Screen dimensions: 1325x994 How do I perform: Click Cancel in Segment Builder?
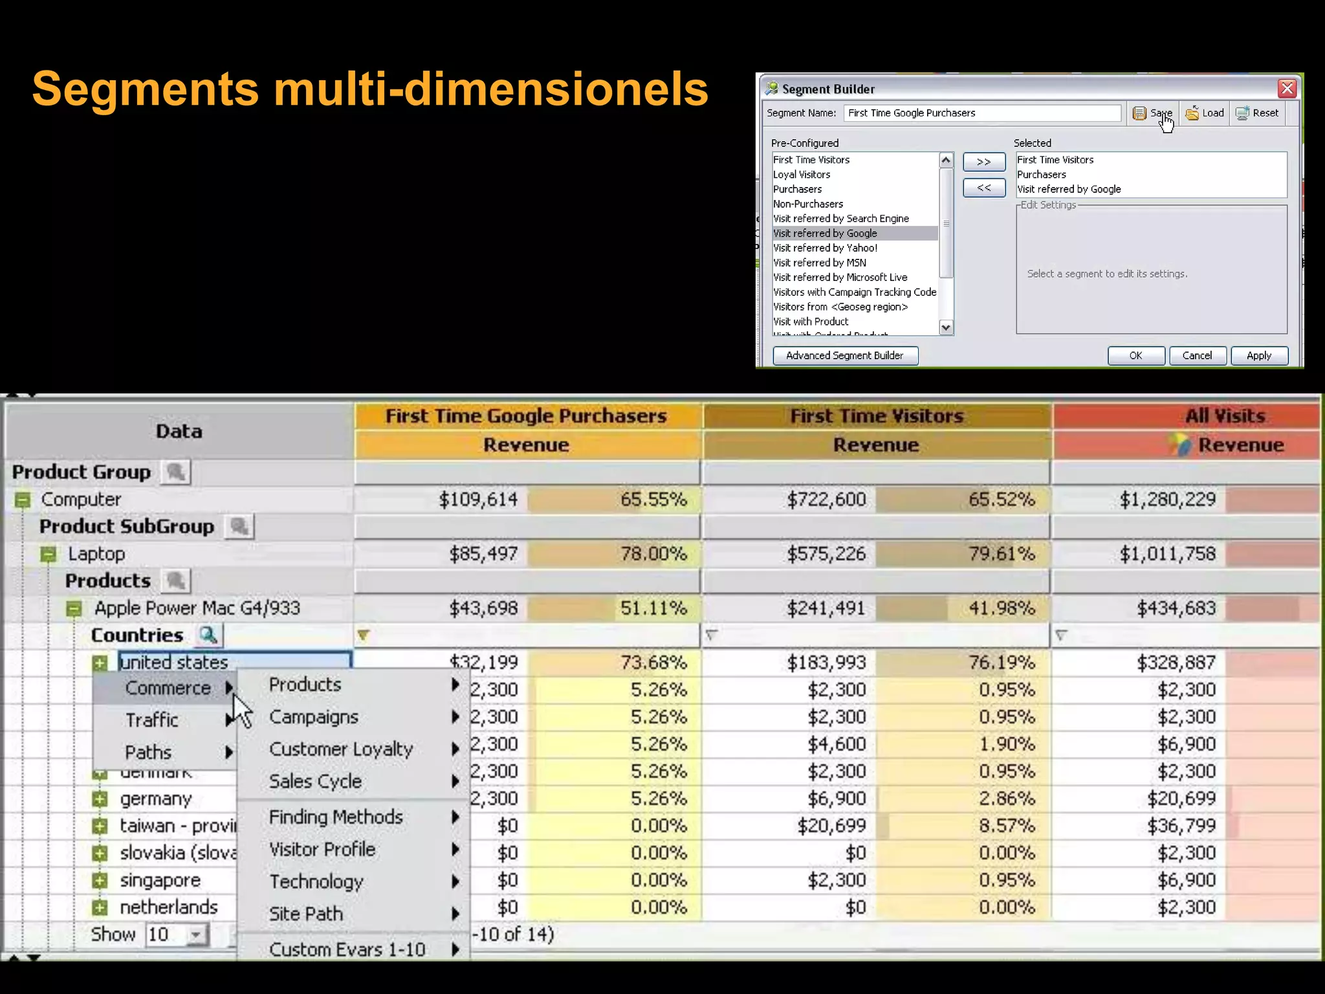point(1198,355)
